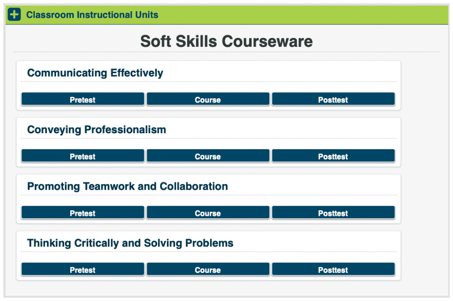
Task: Click the Classroom Instructional Units header label
Action: [92, 15]
